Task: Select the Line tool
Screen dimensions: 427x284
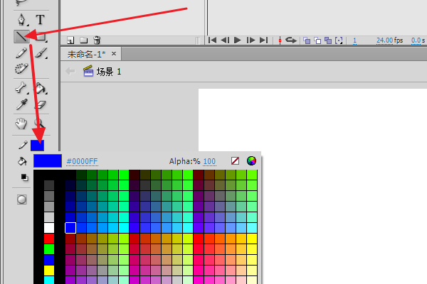Action: [x=21, y=36]
